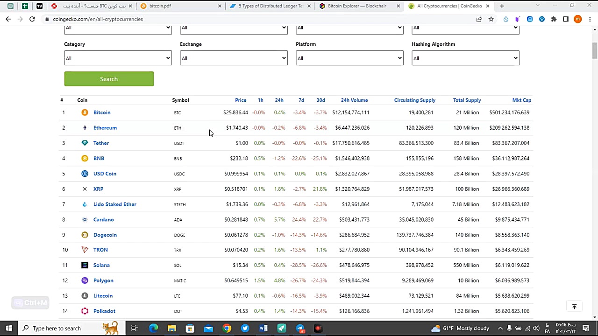The height and width of the screenshot is (336, 598).
Task: Click the share page icon in address bar
Action: coord(479,19)
